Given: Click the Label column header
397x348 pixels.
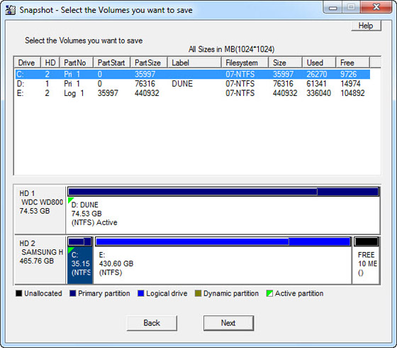Looking at the screenshot, I should pyautogui.click(x=194, y=62).
